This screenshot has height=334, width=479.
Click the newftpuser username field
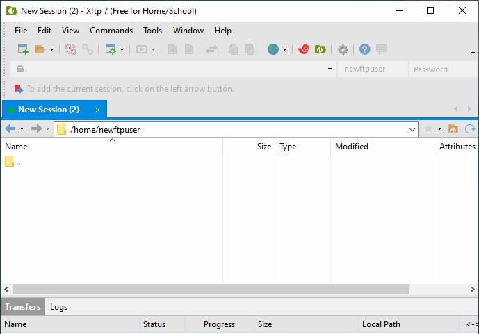pos(373,69)
